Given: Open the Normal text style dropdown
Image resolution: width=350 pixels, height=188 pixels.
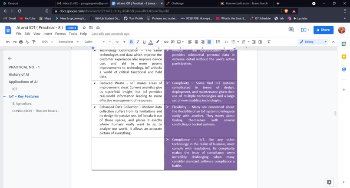Looking at the screenshot, I should tap(68, 42).
